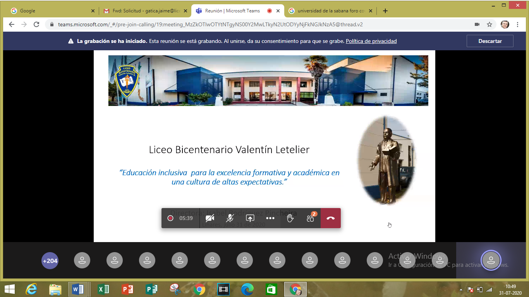
Task: Launch Microsoft Edge from taskbar
Action: pos(247,289)
